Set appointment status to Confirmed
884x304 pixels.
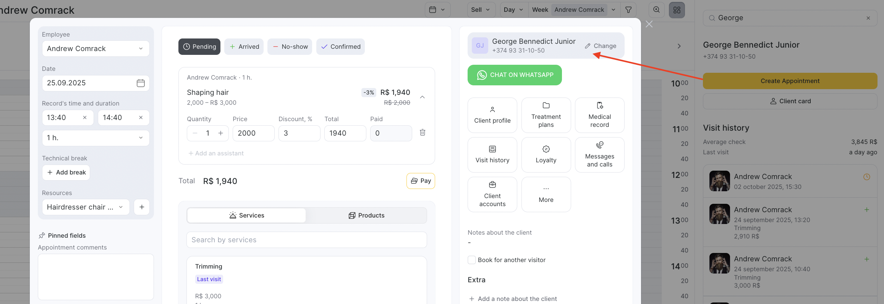340,47
